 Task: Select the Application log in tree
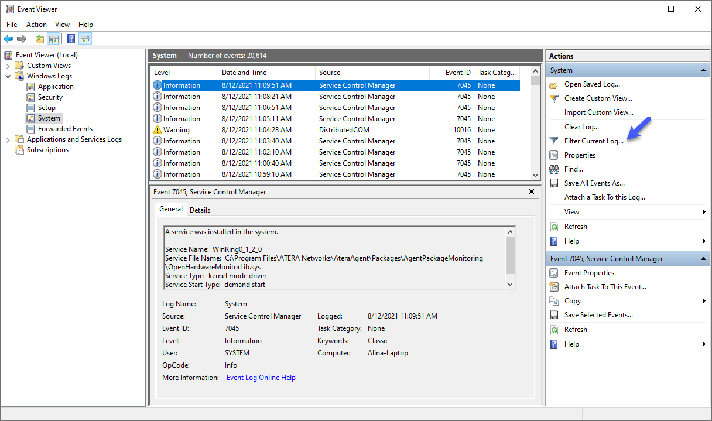(56, 87)
